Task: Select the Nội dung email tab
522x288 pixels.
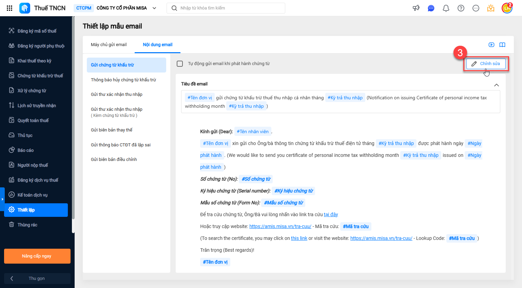Action: [x=157, y=45]
